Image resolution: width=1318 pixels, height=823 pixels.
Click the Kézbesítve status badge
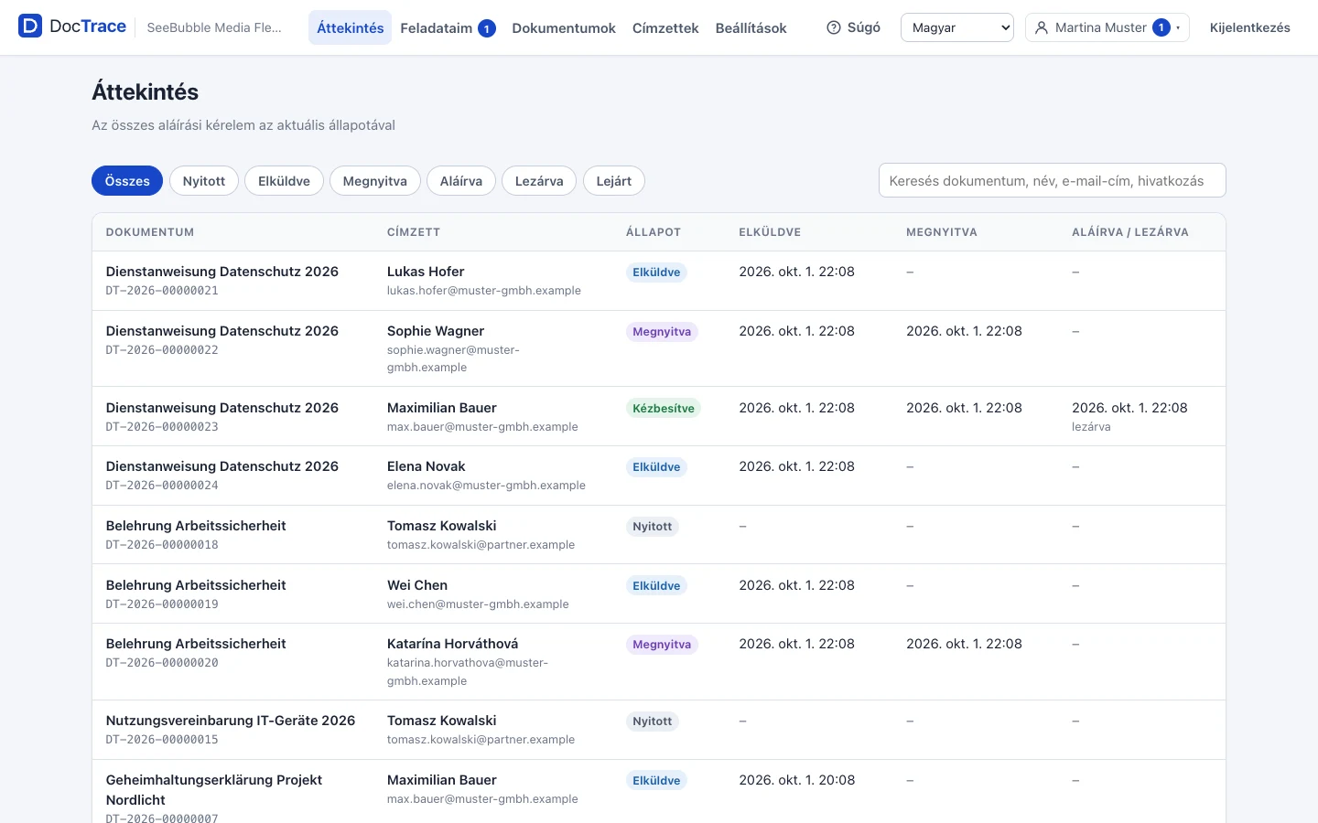[x=664, y=409]
